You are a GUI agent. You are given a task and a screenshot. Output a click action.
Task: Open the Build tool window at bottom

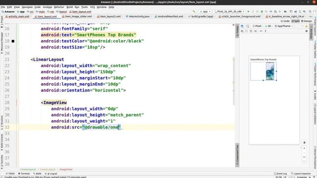pos(37,174)
